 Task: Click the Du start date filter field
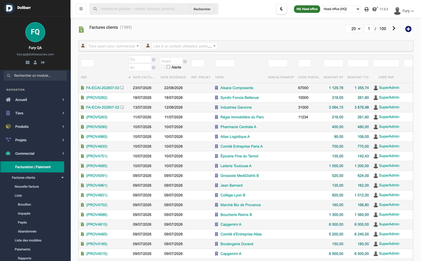pyautogui.click(x=140, y=60)
